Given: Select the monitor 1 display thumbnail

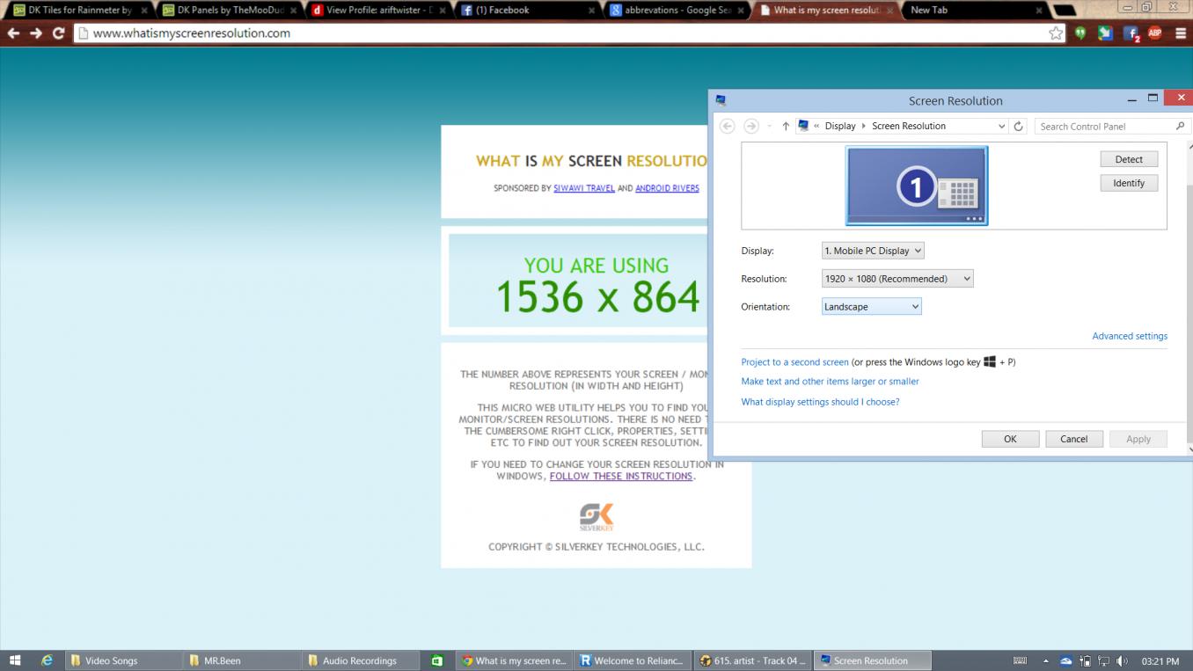Looking at the screenshot, I should [916, 186].
